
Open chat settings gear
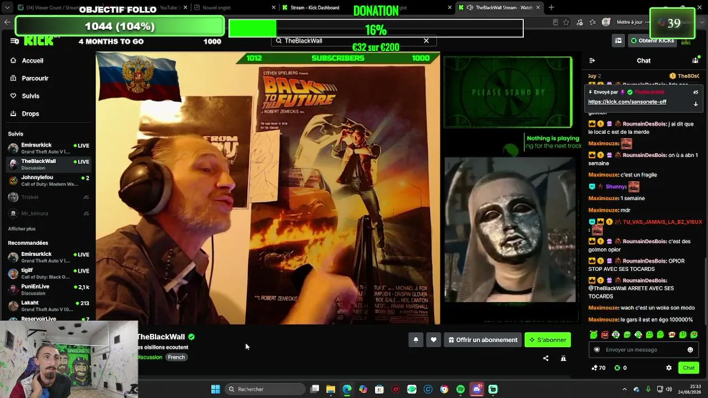[669, 368]
